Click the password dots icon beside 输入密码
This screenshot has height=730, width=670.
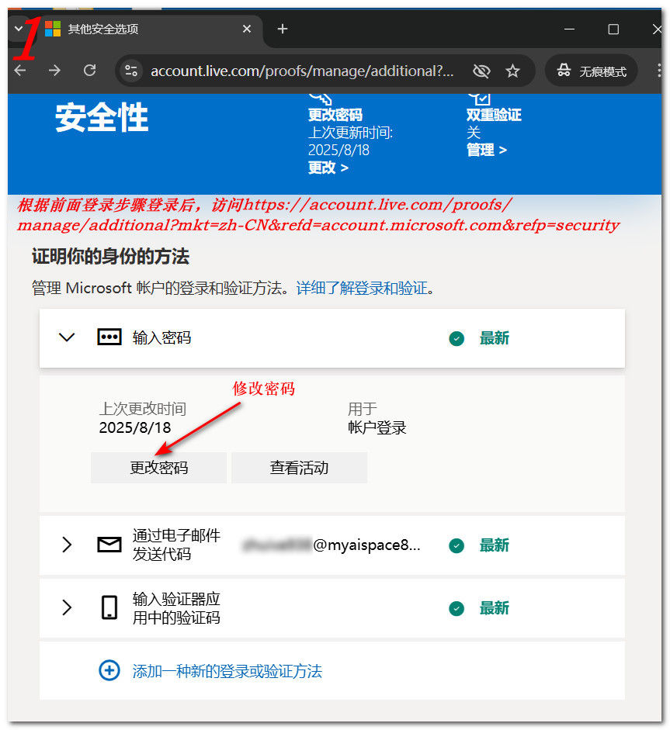[x=109, y=337]
